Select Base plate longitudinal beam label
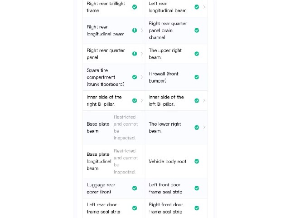This screenshot has width=290, height=218. 99,161
